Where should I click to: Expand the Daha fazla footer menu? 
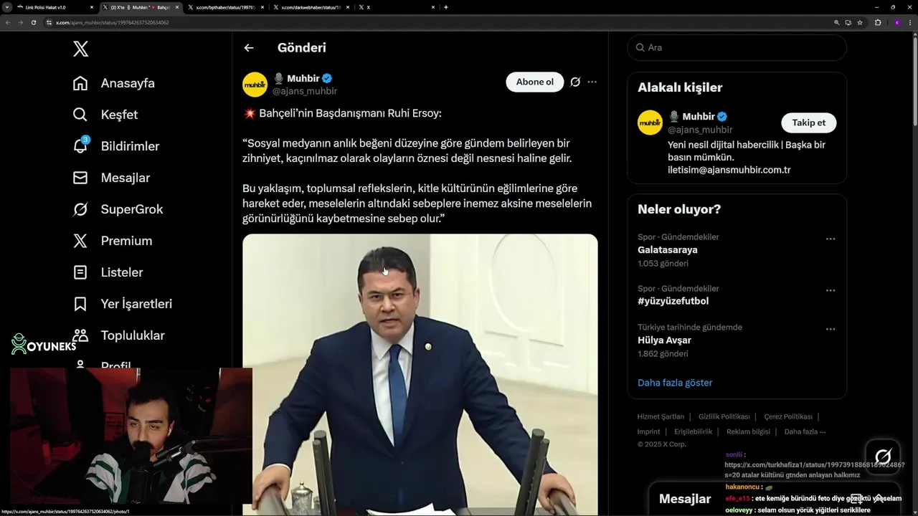pos(805,431)
